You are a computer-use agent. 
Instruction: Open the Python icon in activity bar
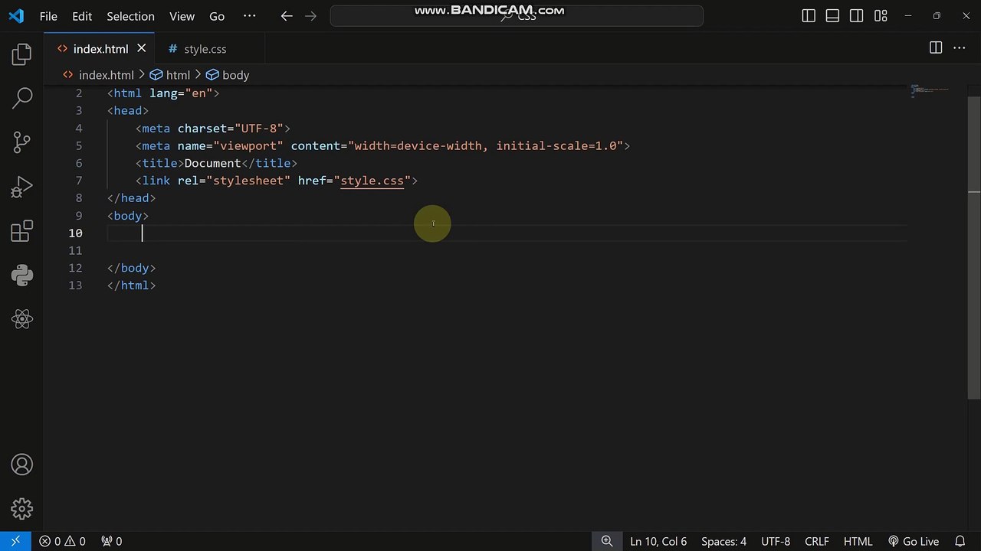point(22,275)
